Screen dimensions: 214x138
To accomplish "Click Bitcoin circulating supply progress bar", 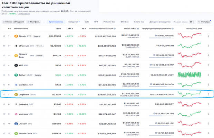I will click(x=161, y=38).
